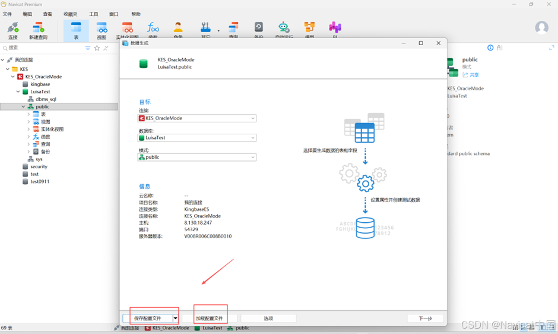Open the View (视图) toolbar icon
Screen dimensions: 558x334
[x=102, y=31]
